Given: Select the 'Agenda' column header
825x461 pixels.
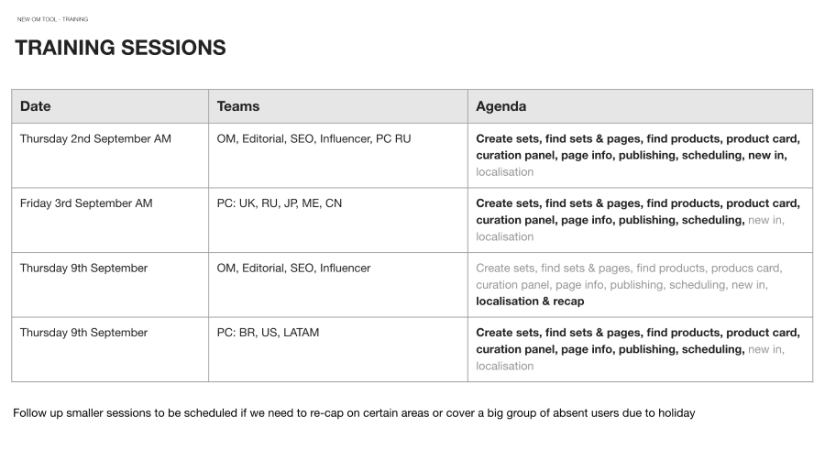Looking at the screenshot, I should click(500, 106).
